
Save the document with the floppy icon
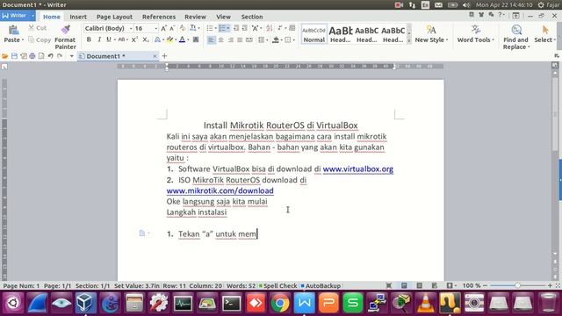pos(14,56)
